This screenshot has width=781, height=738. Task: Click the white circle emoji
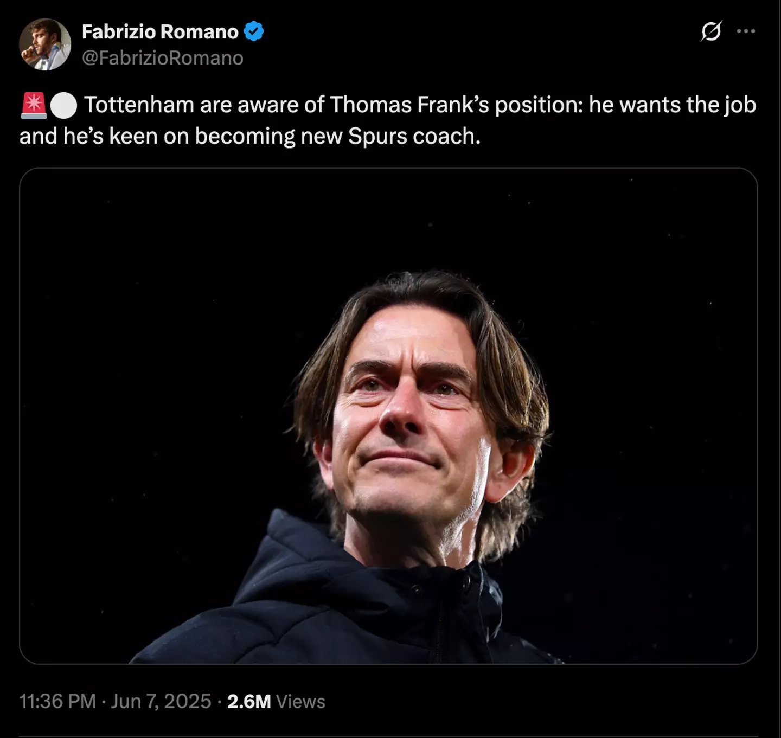coord(63,105)
